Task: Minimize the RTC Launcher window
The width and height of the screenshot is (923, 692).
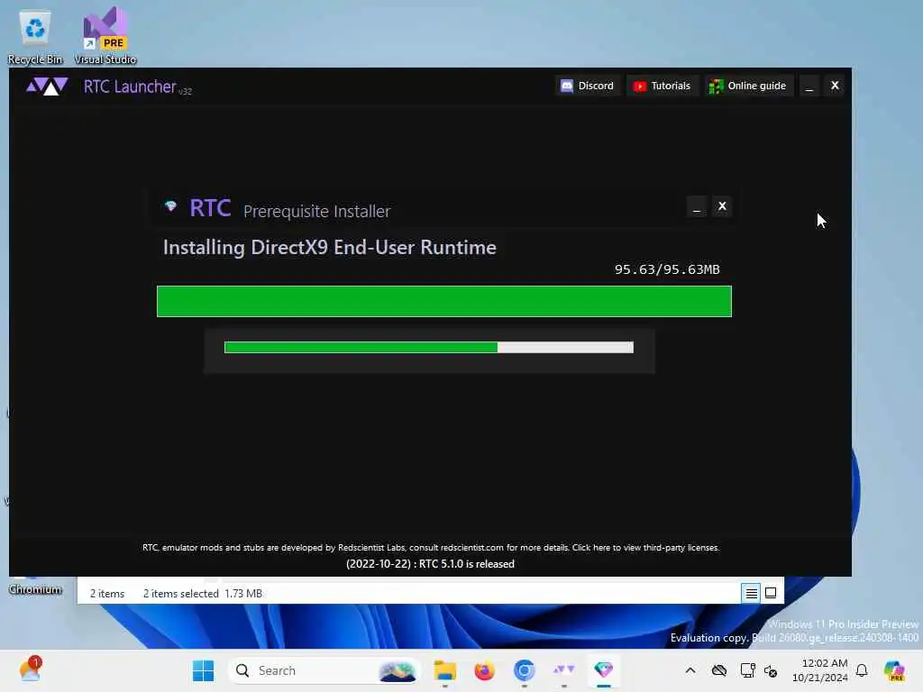Action: point(809,86)
